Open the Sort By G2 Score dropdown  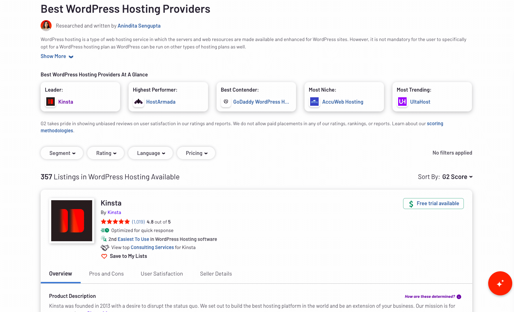(x=457, y=177)
